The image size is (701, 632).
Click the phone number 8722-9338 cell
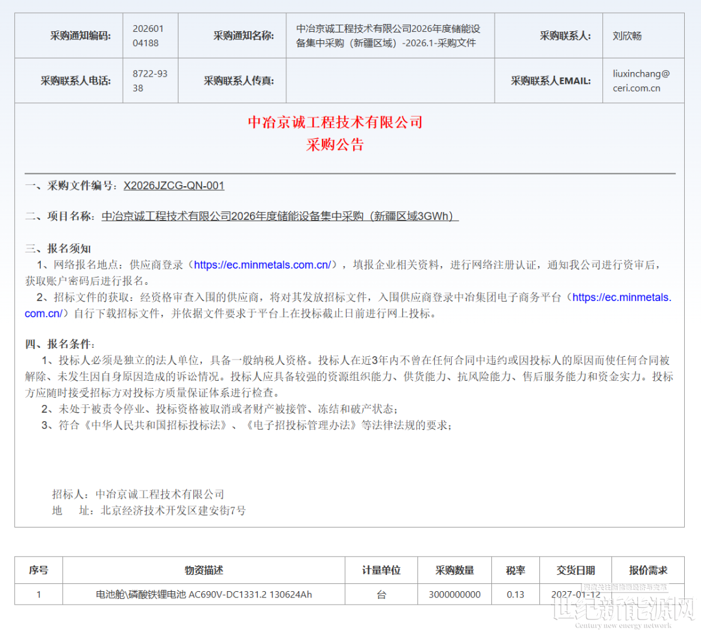[150, 80]
